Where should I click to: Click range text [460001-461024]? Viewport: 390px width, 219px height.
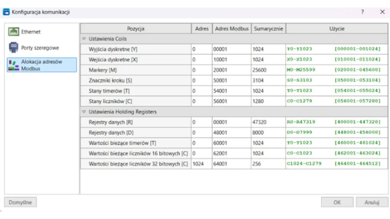tap(358, 143)
